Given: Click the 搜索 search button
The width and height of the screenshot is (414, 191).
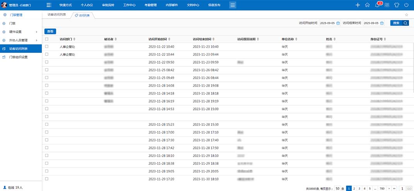Looking at the screenshot, I should pyautogui.click(x=399, y=23).
